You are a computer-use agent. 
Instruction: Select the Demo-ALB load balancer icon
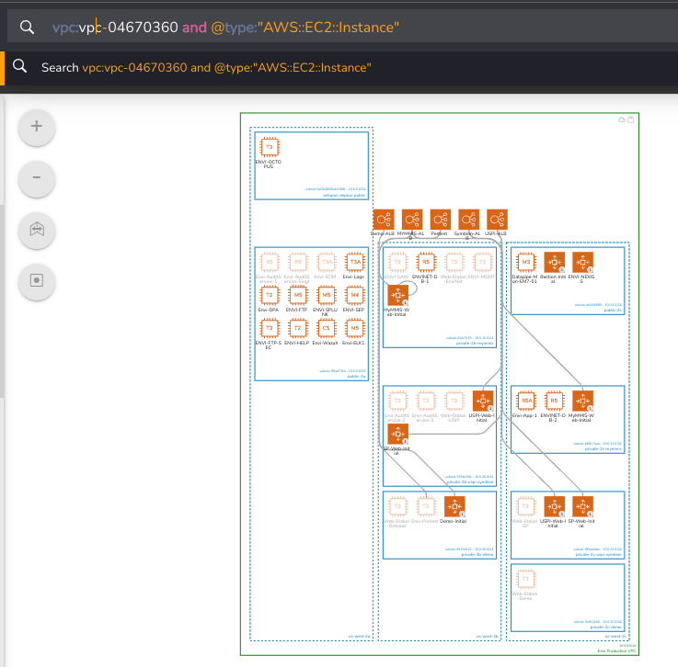(384, 220)
